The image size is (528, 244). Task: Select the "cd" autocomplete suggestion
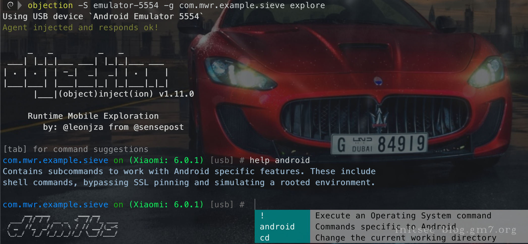pyautogui.click(x=265, y=238)
